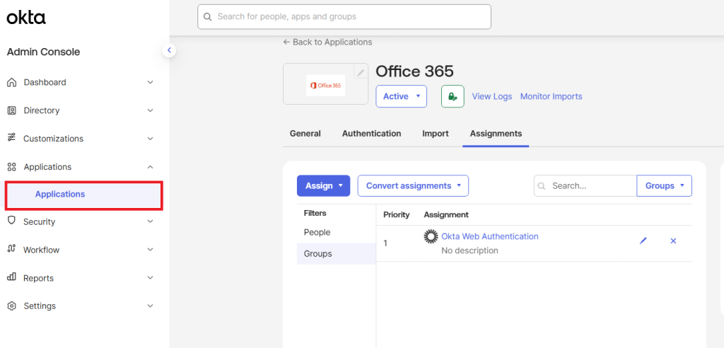
Task: Switch to the Import tab
Action: pyautogui.click(x=435, y=134)
